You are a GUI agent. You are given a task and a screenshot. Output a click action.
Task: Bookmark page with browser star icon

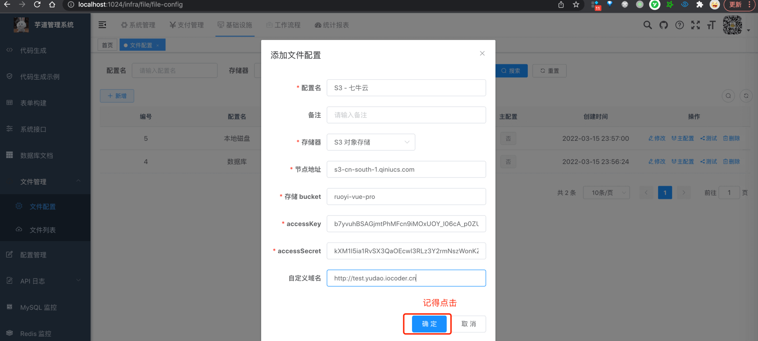point(576,5)
